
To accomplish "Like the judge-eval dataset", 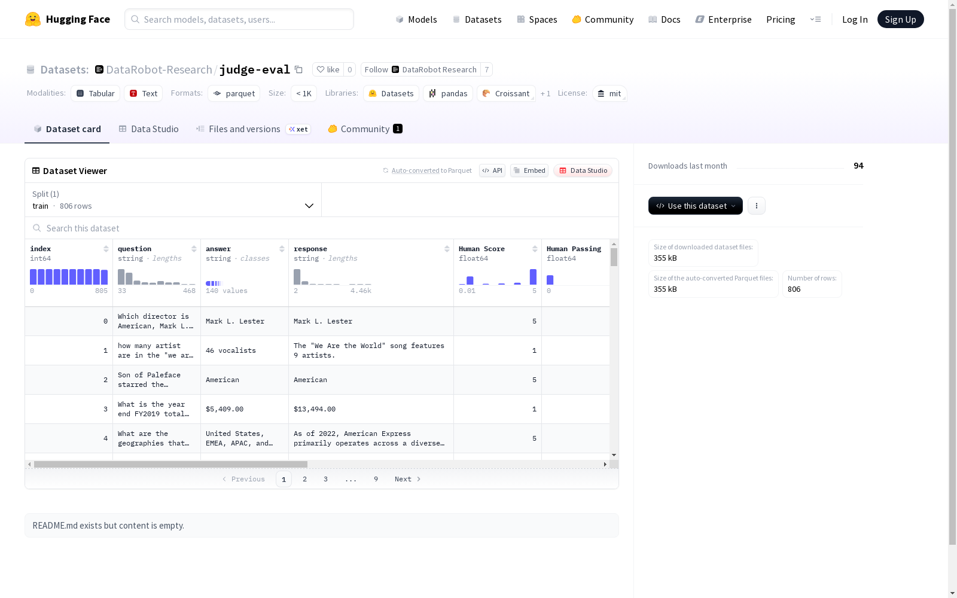I will pos(328,69).
